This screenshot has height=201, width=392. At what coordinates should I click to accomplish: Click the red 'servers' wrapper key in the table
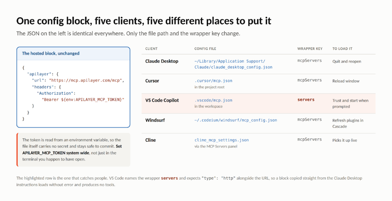(306, 100)
